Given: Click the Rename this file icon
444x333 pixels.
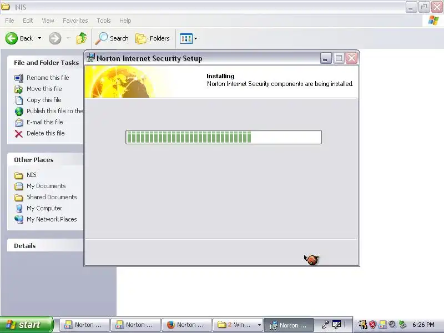Looking at the screenshot, I should tap(19, 78).
